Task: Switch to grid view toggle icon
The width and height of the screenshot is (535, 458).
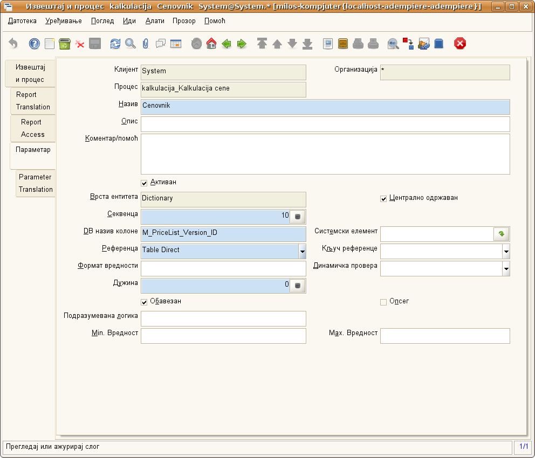Action: (x=176, y=44)
